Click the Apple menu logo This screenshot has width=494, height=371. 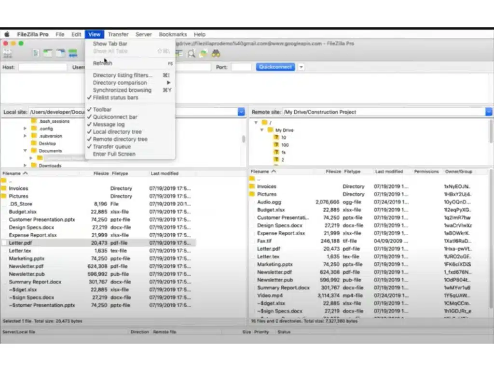(x=7, y=34)
